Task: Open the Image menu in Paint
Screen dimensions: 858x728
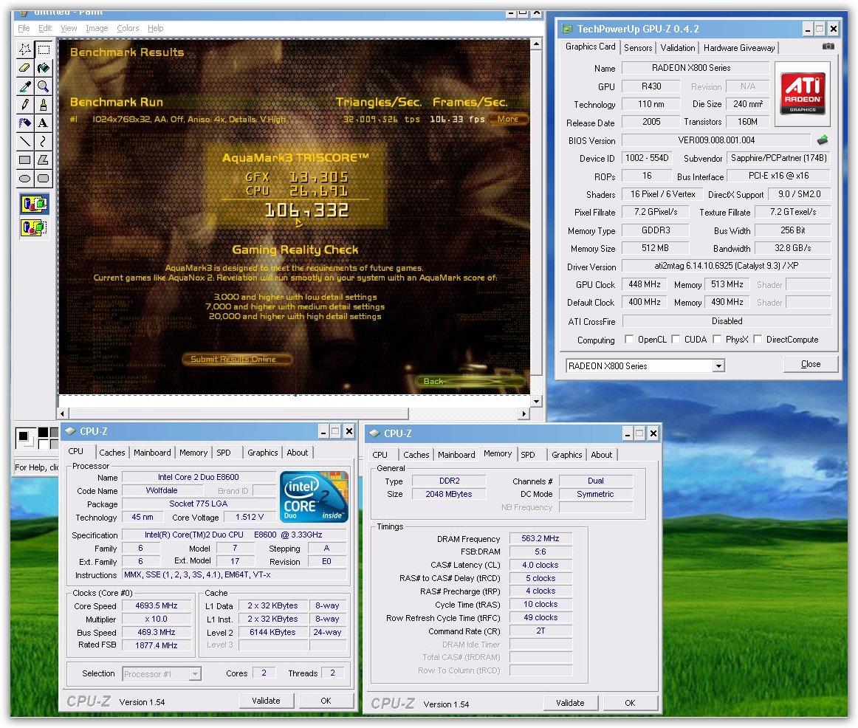Action: click(x=97, y=28)
